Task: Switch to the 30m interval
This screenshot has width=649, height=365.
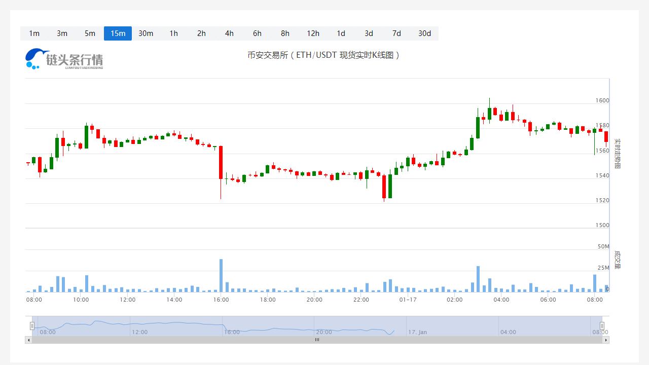Action: 146,33
